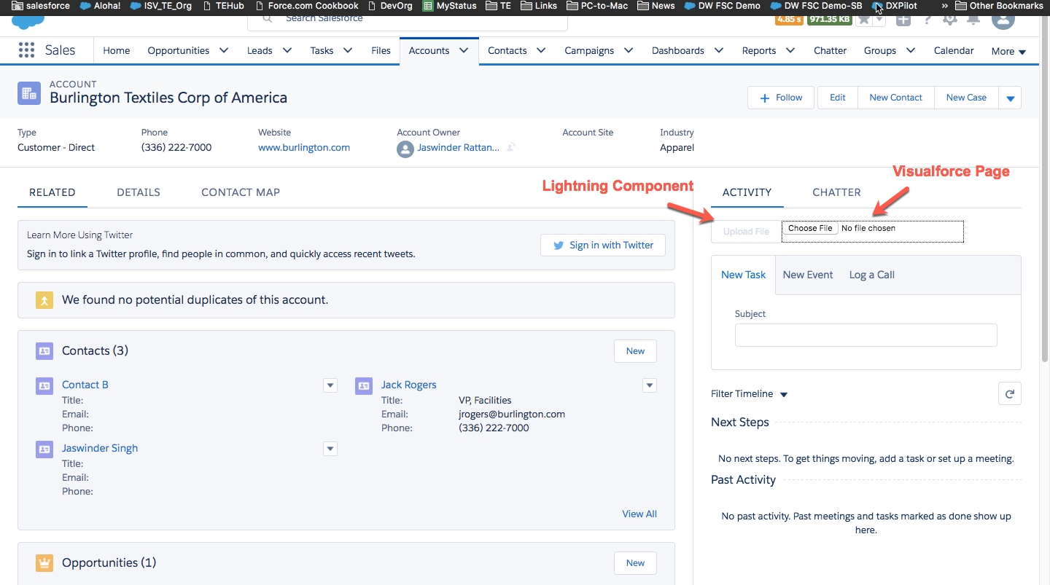
Task: Open the Leads tab dropdown arrow
Action: pos(287,50)
